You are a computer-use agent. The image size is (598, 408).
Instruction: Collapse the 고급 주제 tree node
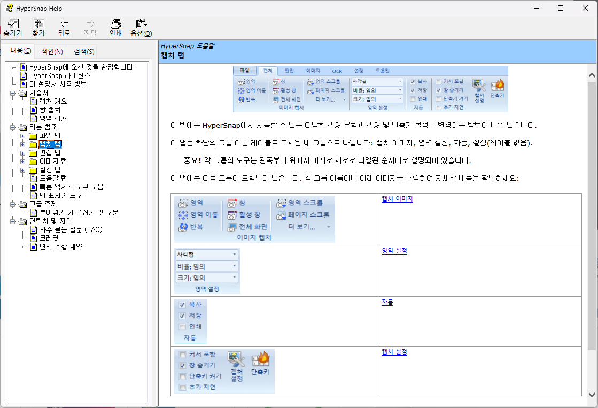click(13, 204)
